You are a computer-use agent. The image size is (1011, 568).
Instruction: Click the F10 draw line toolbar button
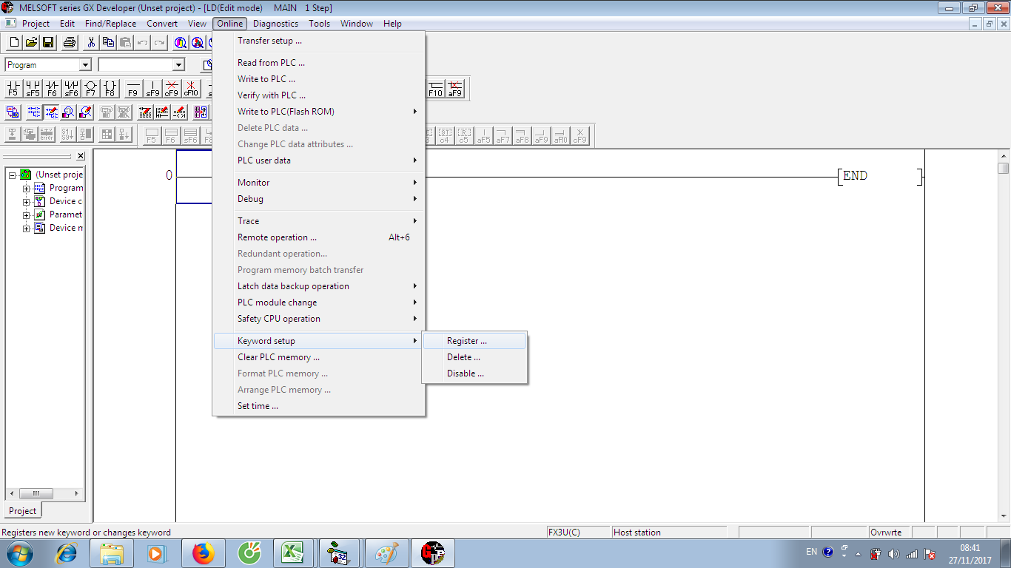pos(435,89)
